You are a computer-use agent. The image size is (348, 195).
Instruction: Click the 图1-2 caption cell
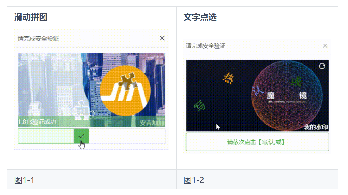[x=257, y=179]
